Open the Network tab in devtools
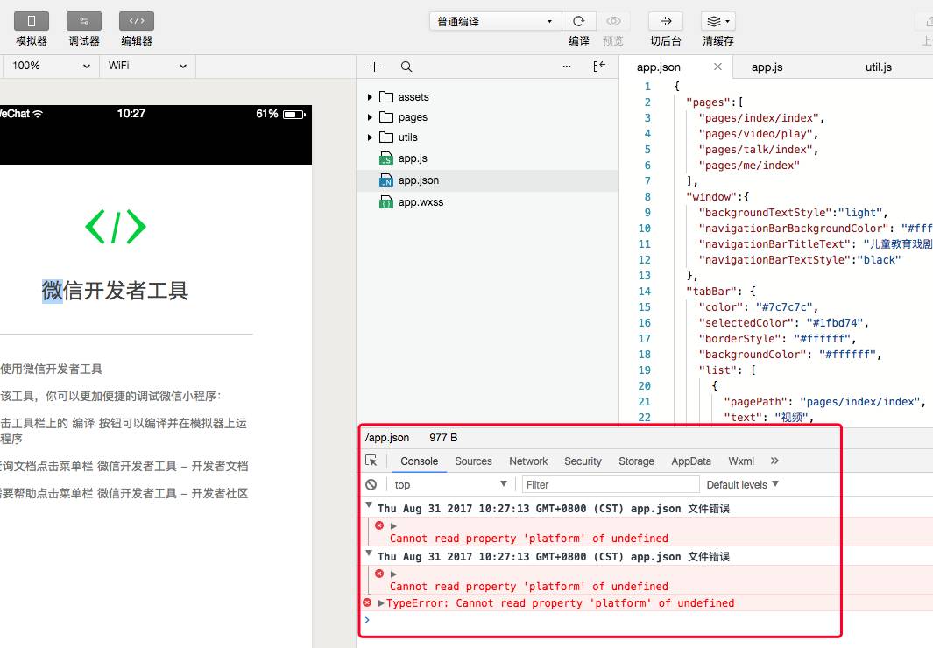Viewport: 933px width, 648px height. coord(528,461)
